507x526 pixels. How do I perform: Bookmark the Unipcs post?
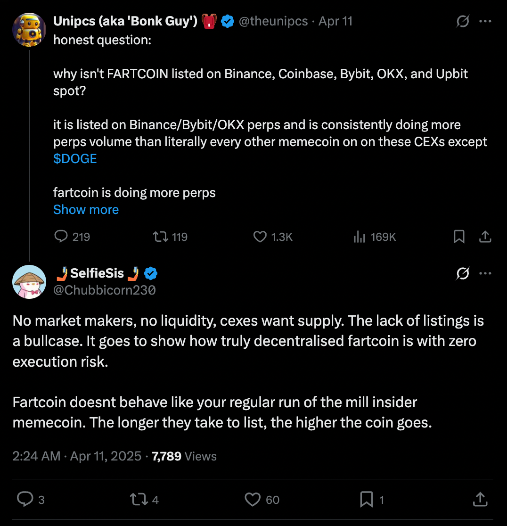(459, 236)
